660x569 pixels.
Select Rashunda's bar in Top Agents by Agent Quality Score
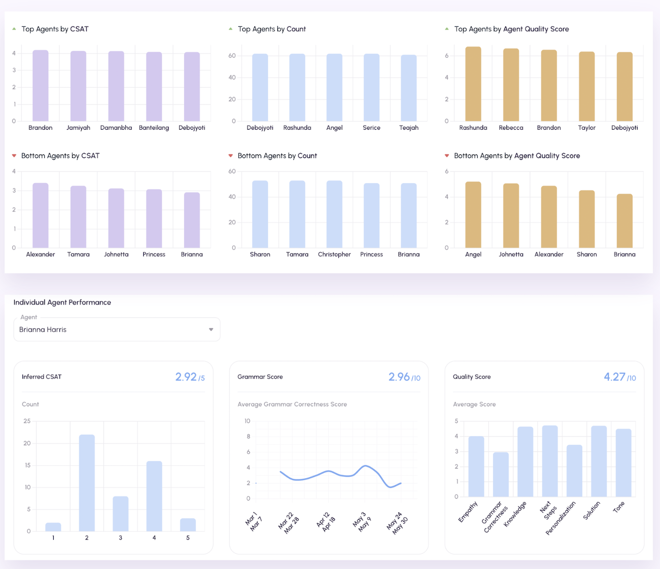[x=473, y=84]
